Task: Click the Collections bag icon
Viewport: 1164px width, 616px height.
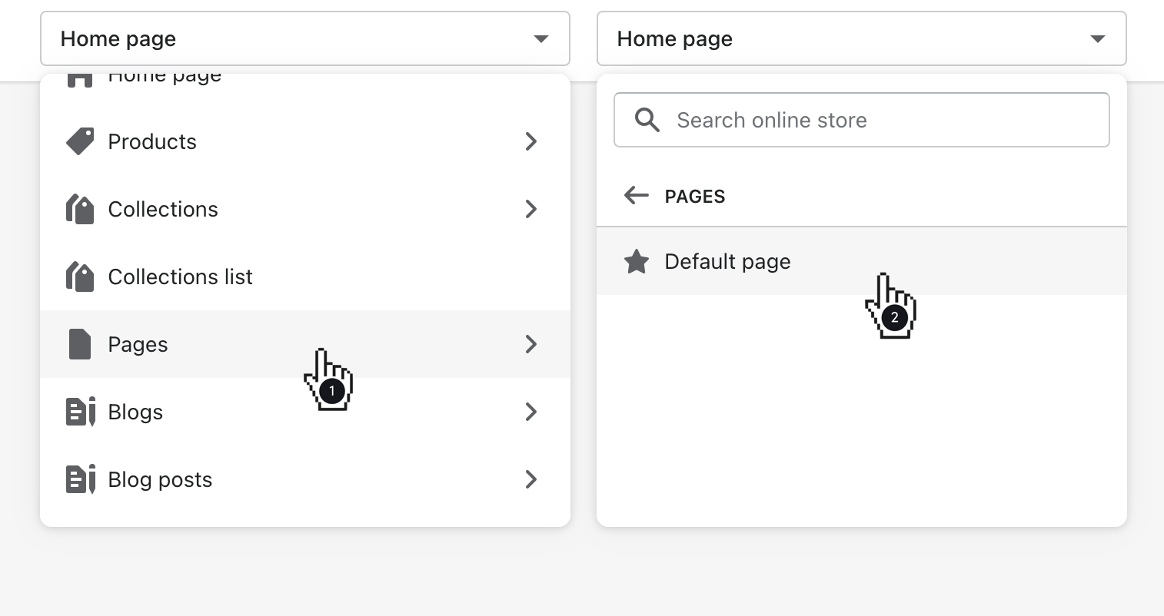Action: click(79, 209)
